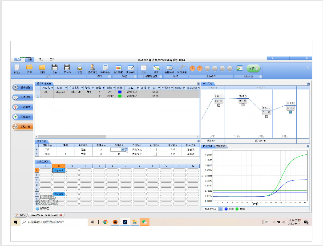Switch to the second tab above the chart
This screenshot has height=246, width=323.
(221, 146)
